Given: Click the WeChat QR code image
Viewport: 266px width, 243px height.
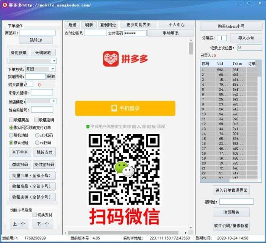Looking at the screenshot, I should tap(124, 169).
